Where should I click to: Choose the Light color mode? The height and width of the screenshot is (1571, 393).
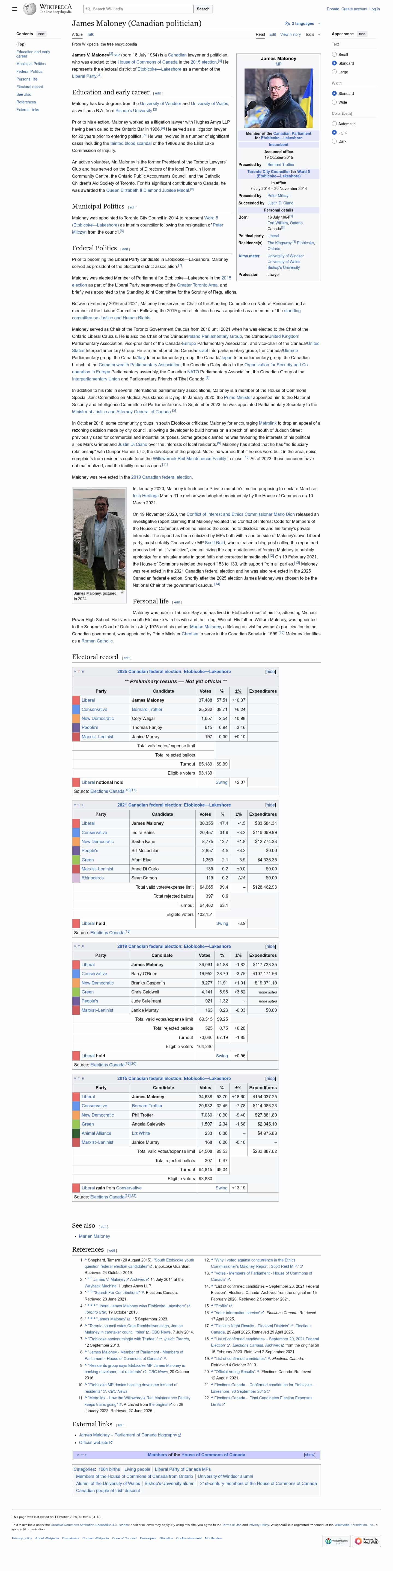point(334,132)
